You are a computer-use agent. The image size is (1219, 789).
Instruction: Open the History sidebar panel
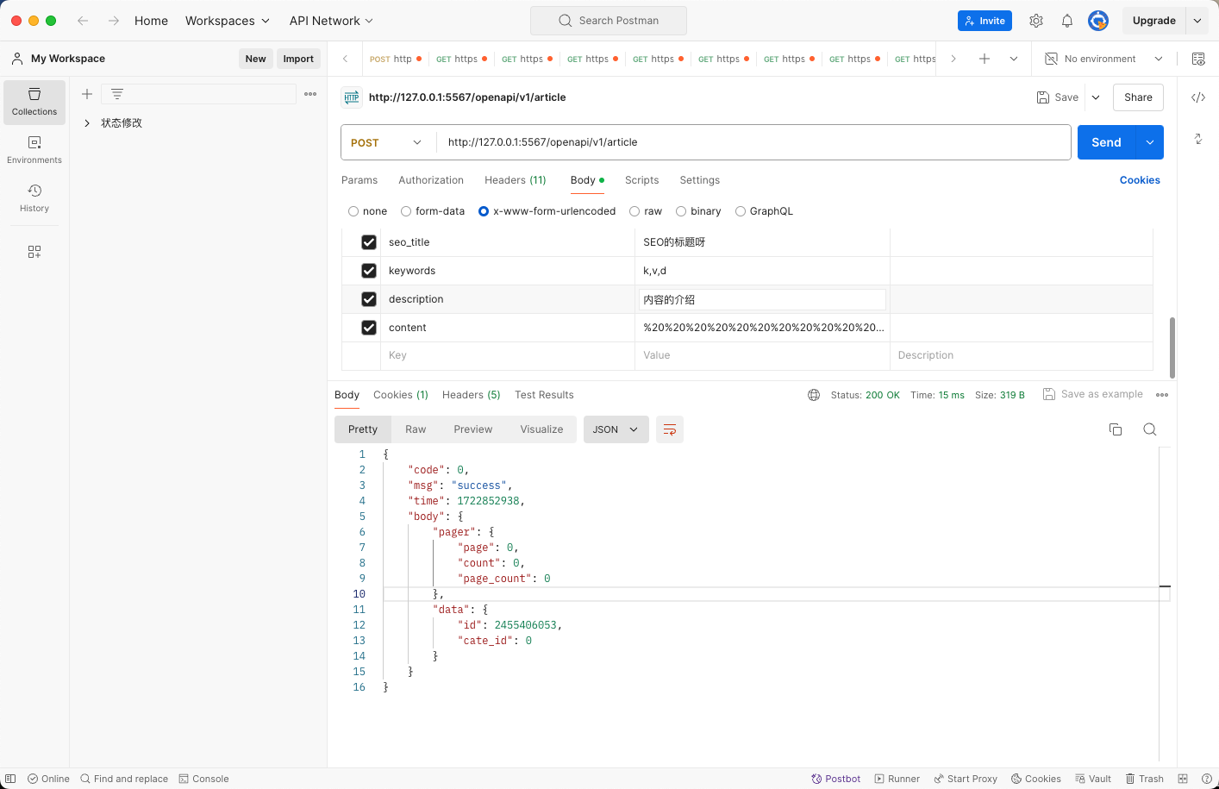[x=34, y=198]
